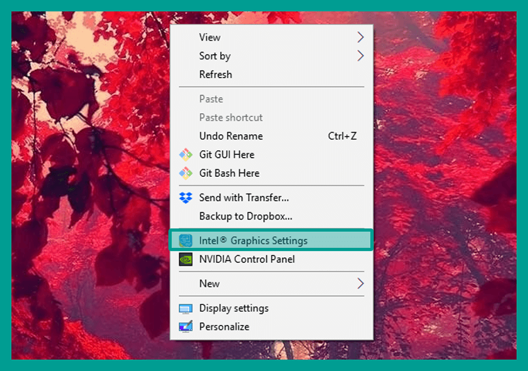Choose Refresh from the context menu
The width and height of the screenshot is (528, 371).
coord(271,74)
